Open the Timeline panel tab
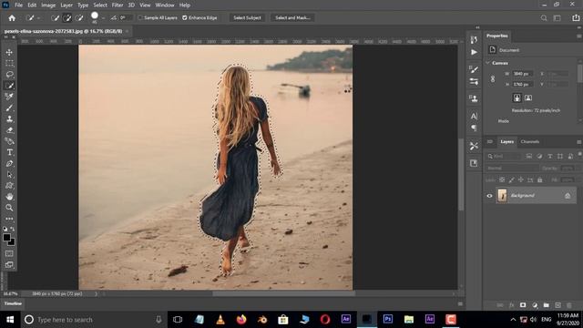 [13, 303]
